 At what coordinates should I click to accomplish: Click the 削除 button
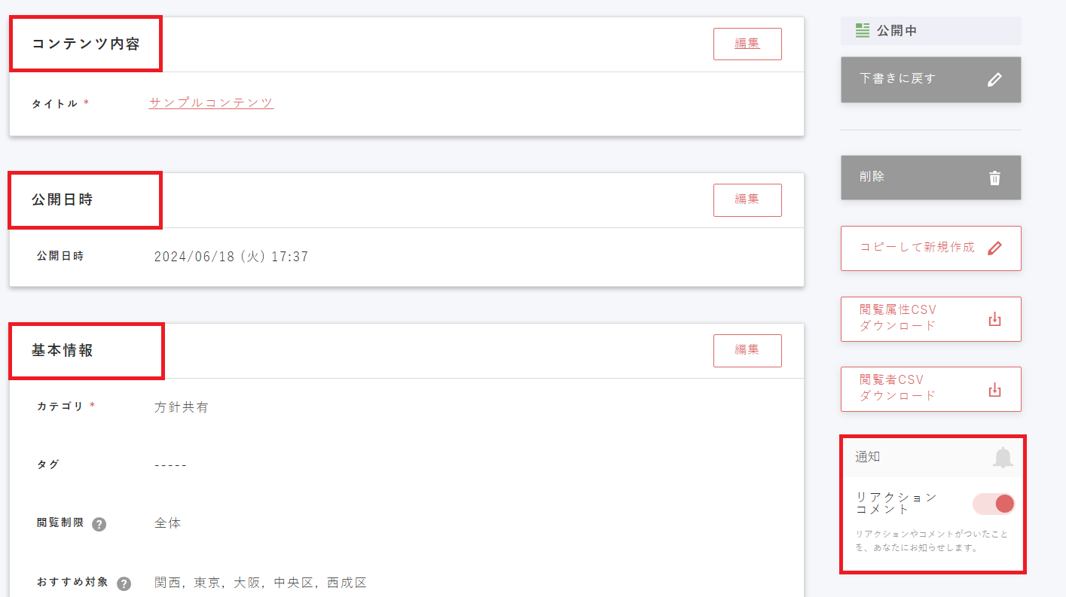pyautogui.click(x=931, y=178)
